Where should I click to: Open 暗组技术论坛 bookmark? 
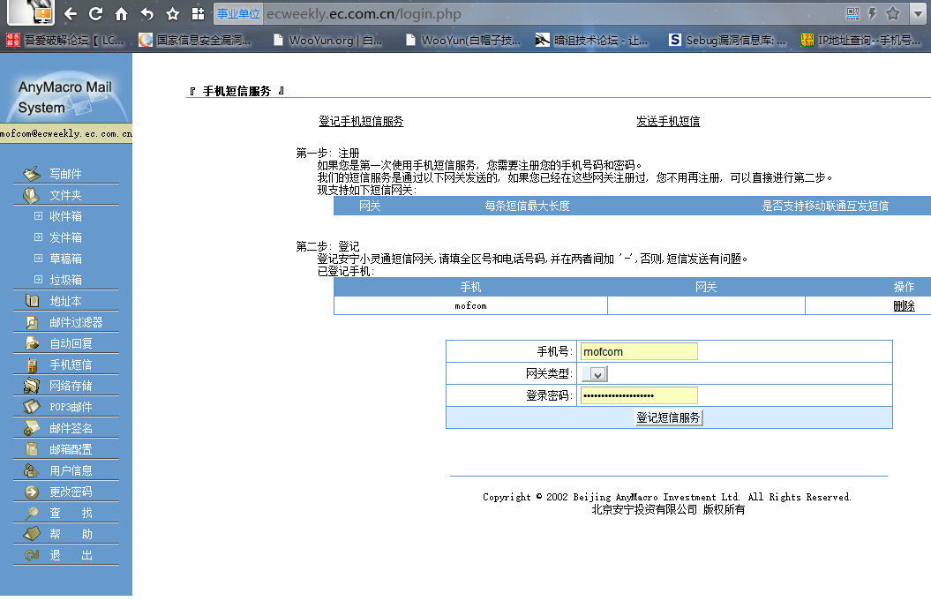coord(591,40)
